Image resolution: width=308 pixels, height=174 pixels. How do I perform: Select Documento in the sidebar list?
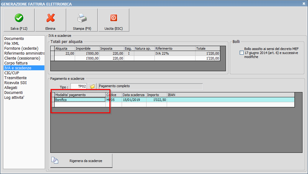click(x=24, y=39)
